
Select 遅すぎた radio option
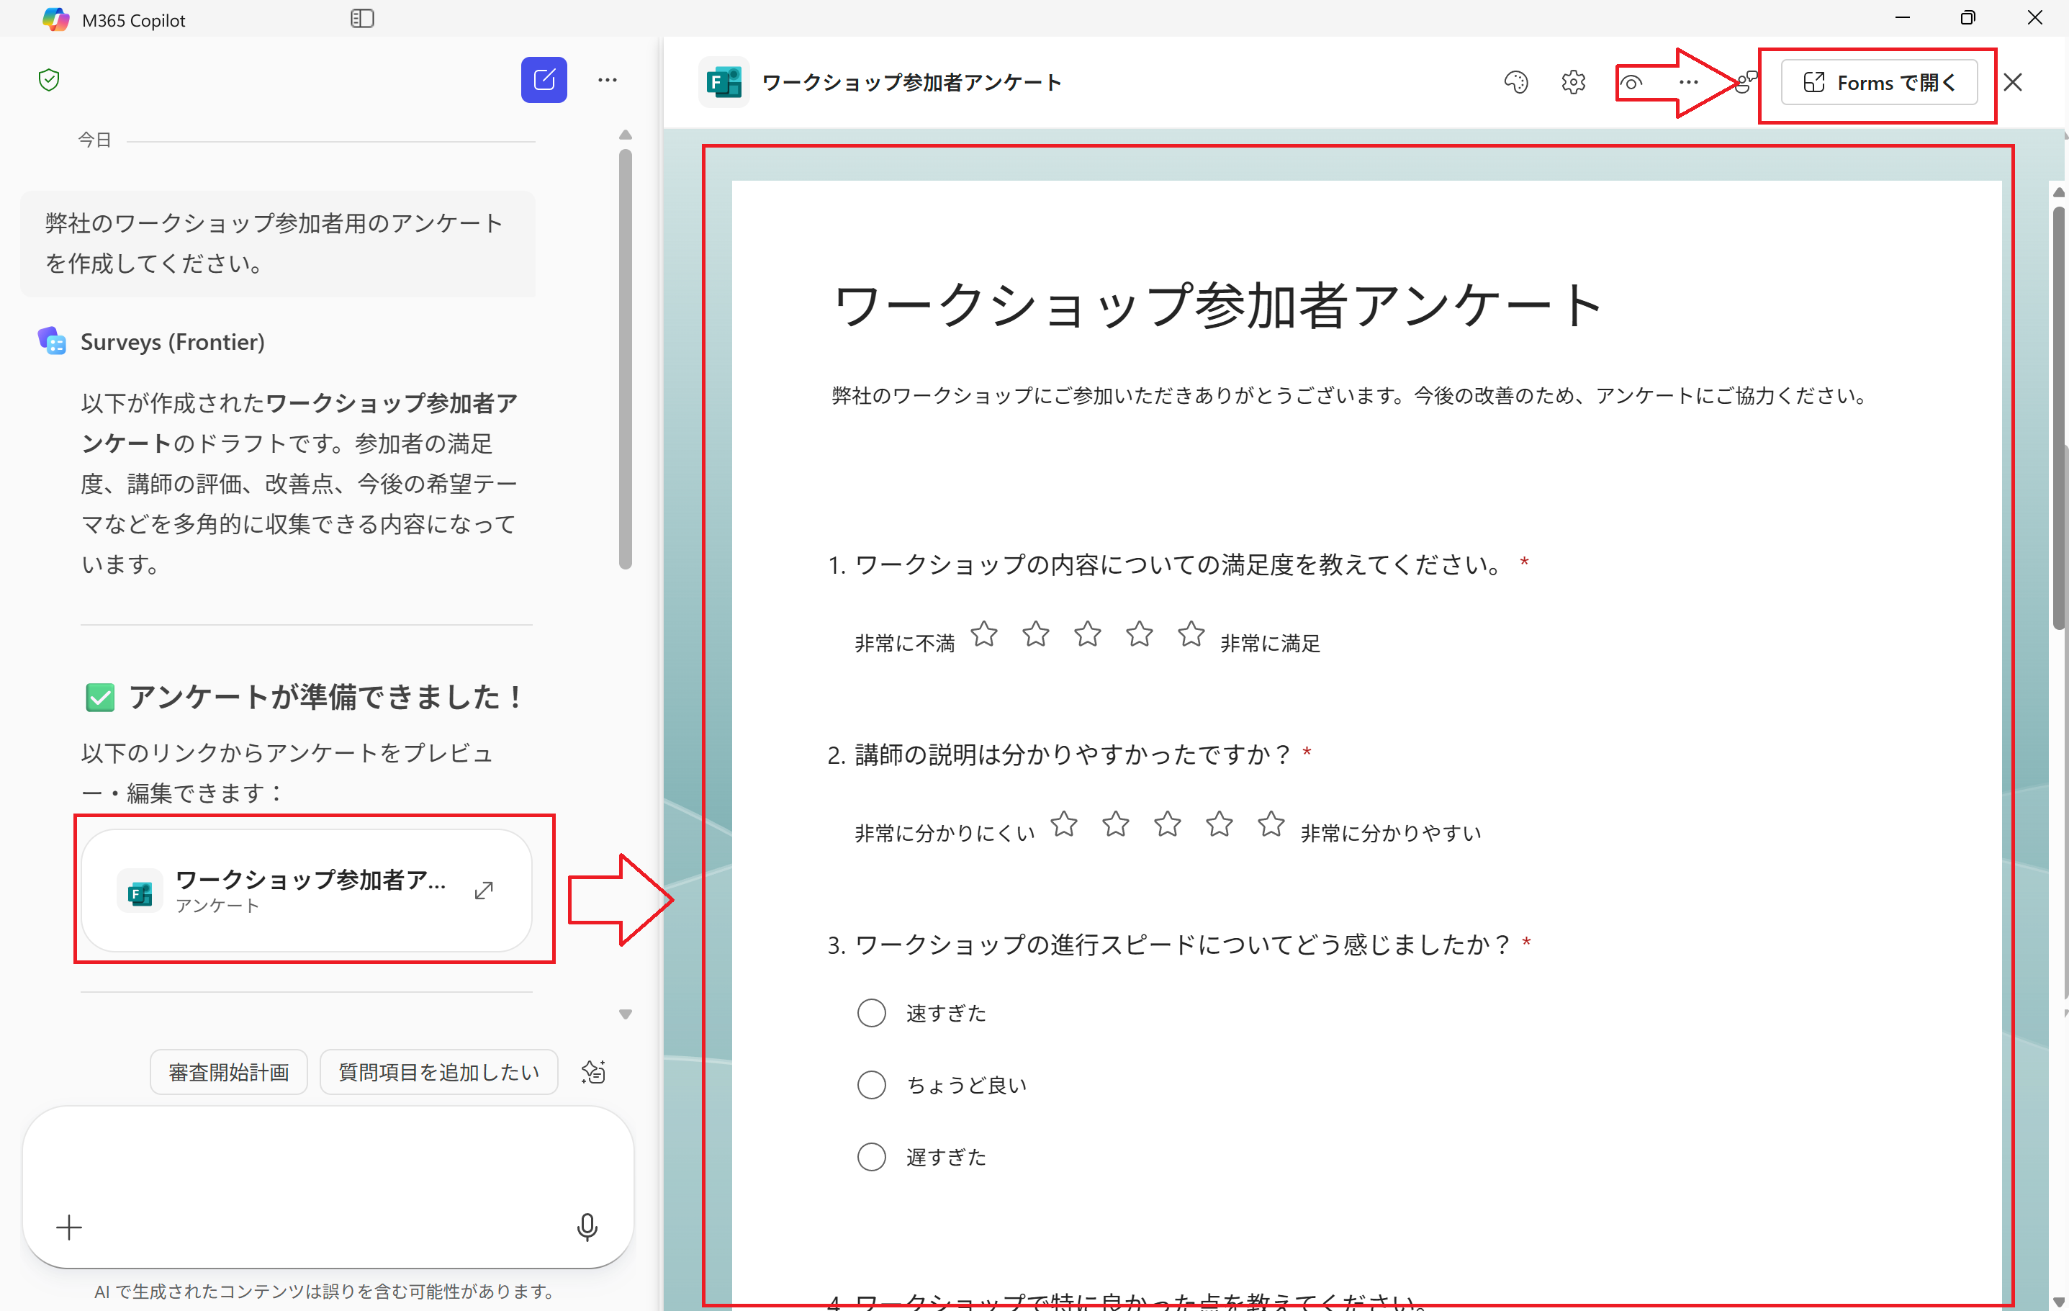(871, 1156)
